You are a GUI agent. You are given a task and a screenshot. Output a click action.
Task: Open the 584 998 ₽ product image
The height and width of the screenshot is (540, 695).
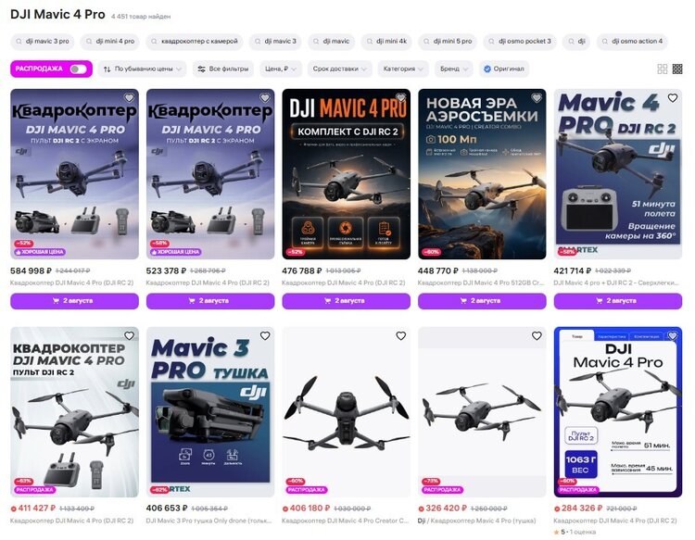(74, 173)
